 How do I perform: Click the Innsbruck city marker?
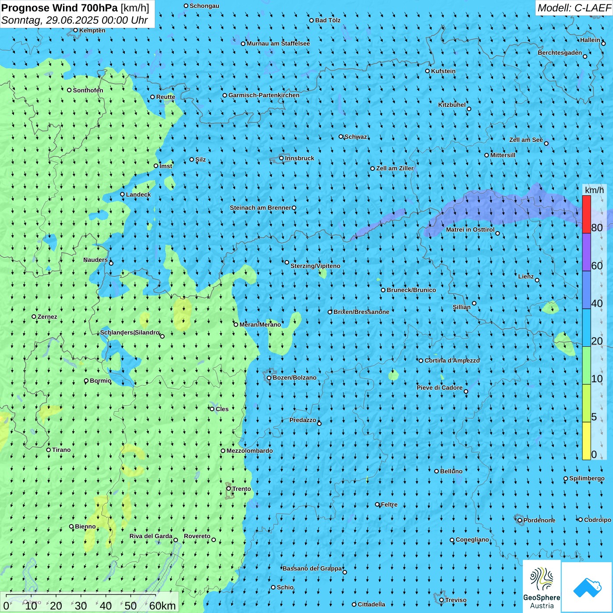[281, 158]
